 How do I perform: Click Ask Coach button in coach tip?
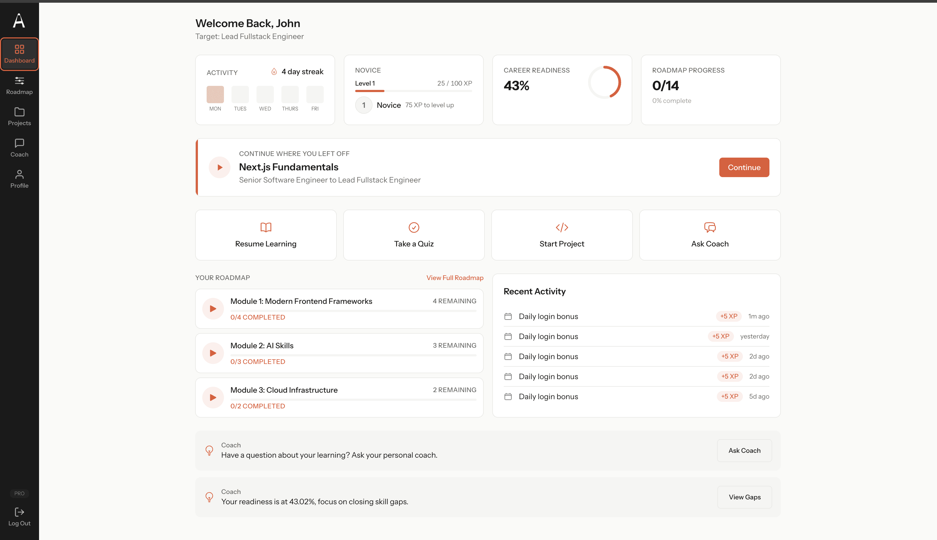click(x=744, y=451)
